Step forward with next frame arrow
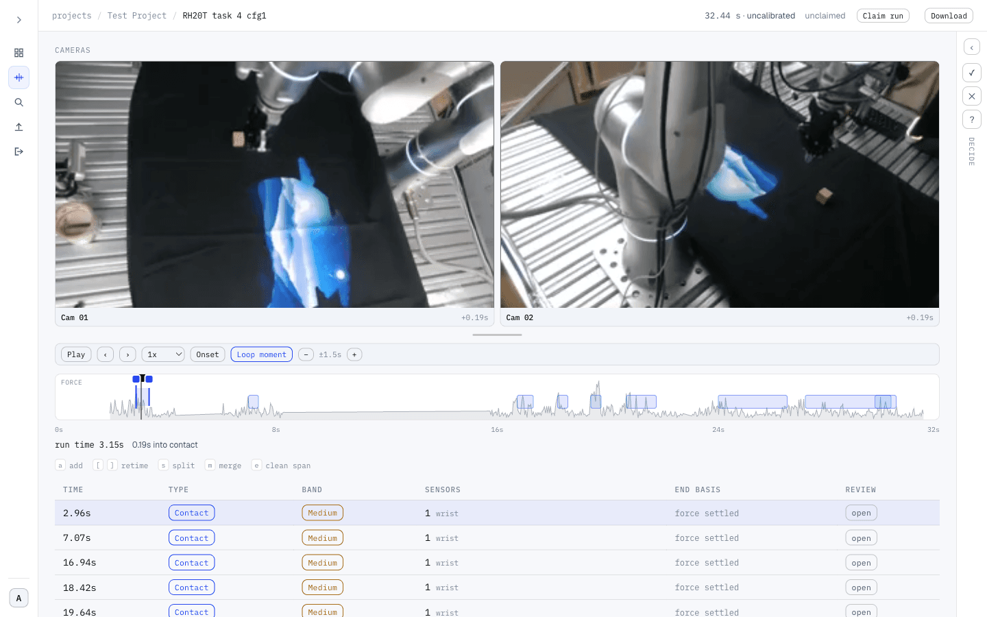 pos(127,354)
